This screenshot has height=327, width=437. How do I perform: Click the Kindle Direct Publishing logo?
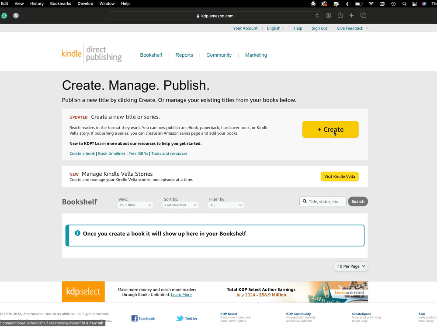[92, 53]
